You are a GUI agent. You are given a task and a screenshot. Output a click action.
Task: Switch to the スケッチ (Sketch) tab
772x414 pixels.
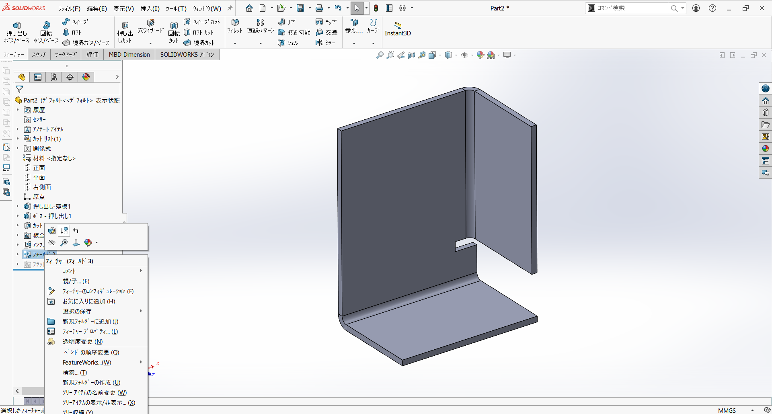39,55
